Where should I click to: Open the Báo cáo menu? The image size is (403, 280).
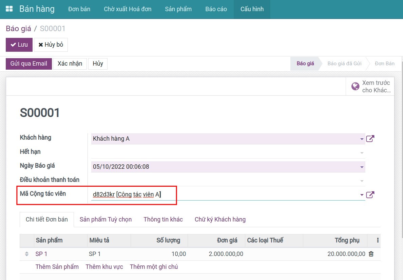[216, 9]
